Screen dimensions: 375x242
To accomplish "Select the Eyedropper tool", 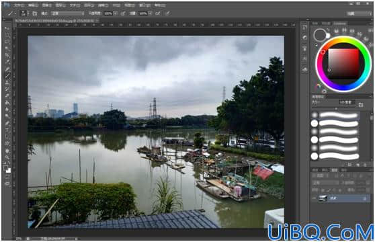I will click(x=7, y=62).
